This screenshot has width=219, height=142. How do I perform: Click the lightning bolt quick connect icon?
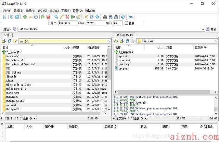click(x=86, y=17)
